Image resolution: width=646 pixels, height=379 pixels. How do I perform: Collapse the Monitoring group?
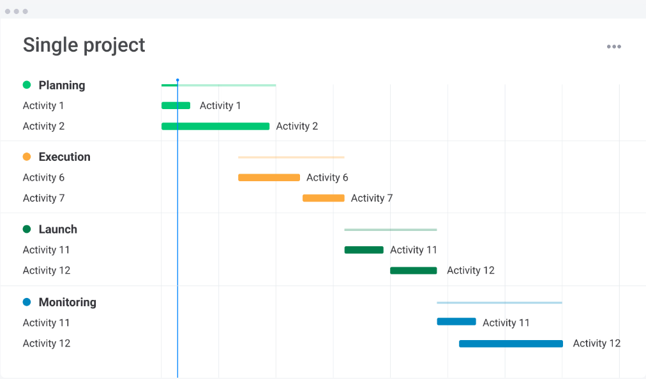pos(68,302)
